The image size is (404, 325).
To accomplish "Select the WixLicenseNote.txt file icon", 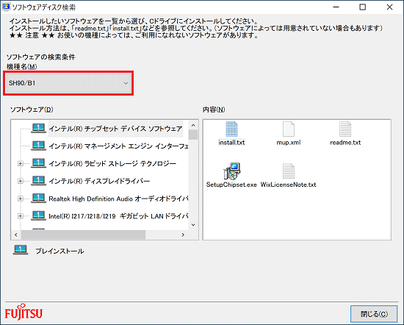I will click(x=289, y=171).
